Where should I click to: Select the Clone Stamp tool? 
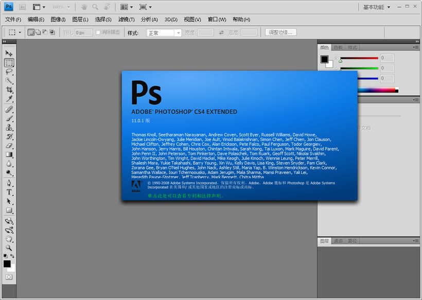(9, 128)
